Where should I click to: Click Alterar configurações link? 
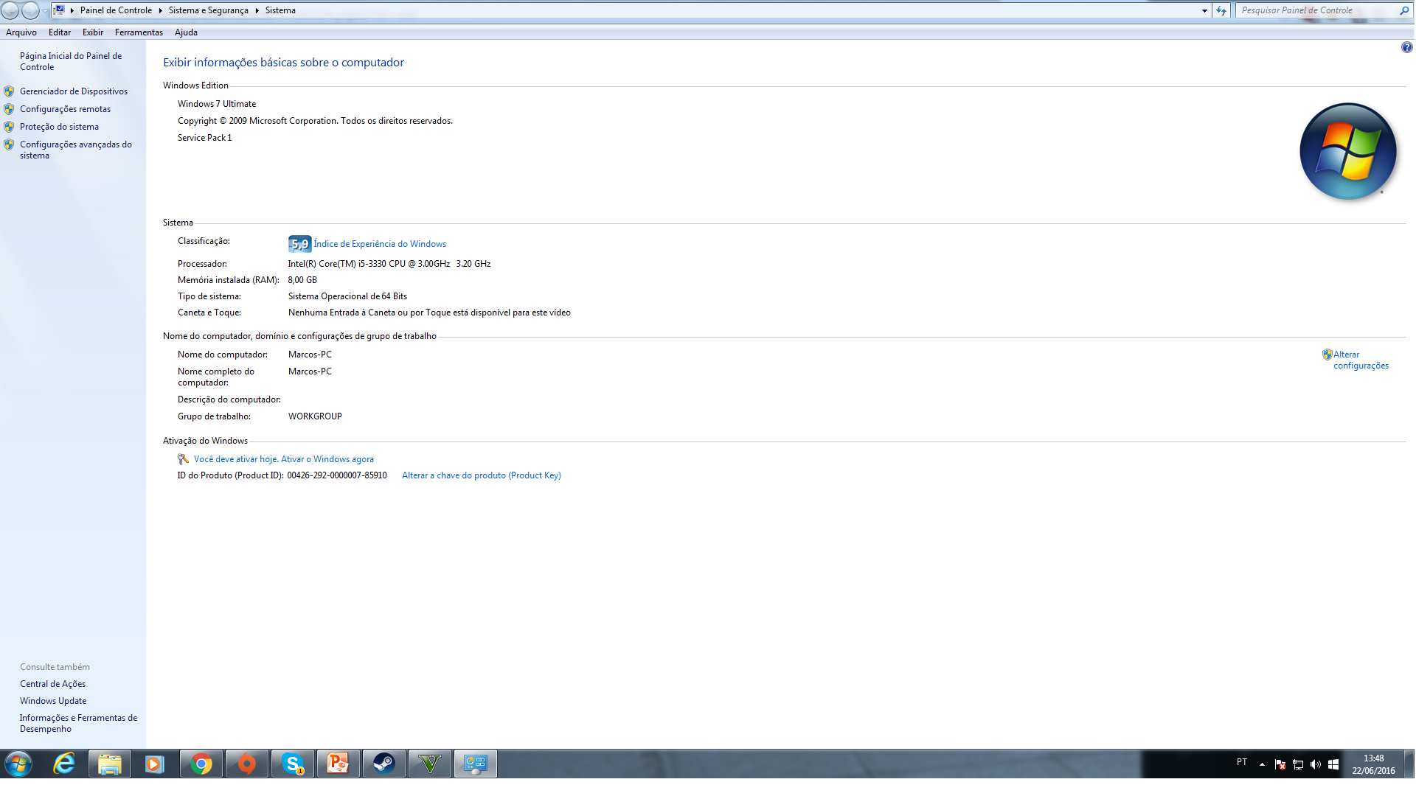(x=1361, y=360)
